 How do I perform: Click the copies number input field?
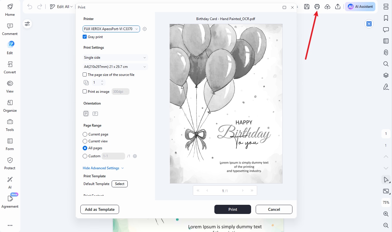pyautogui.click(x=96, y=82)
